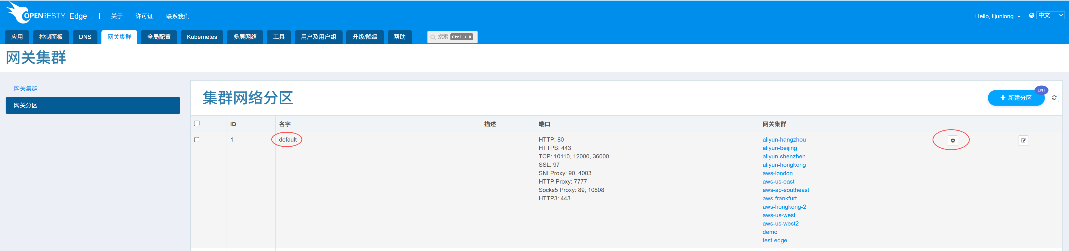Click the gear settings icon in default row

tap(952, 140)
